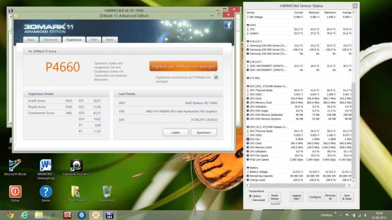The width and height of the screenshot is (392, 220).
Task: Click the Current column header
Action: point(298,12)
